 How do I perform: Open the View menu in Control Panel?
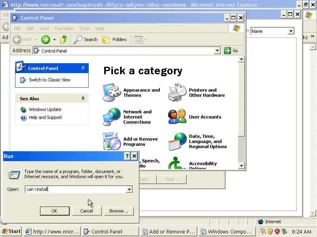pos(44,28)
